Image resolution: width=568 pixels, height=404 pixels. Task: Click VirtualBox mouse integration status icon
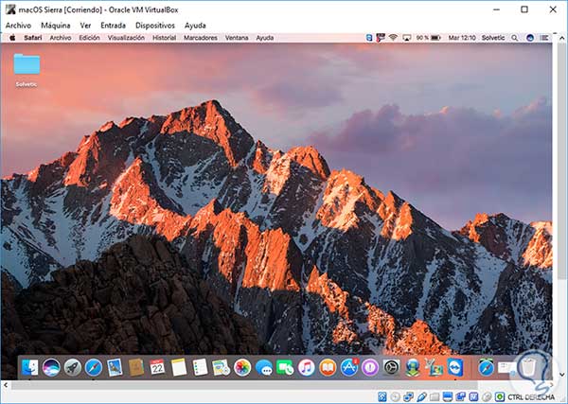pyautogui.click(x=487, y=397)
